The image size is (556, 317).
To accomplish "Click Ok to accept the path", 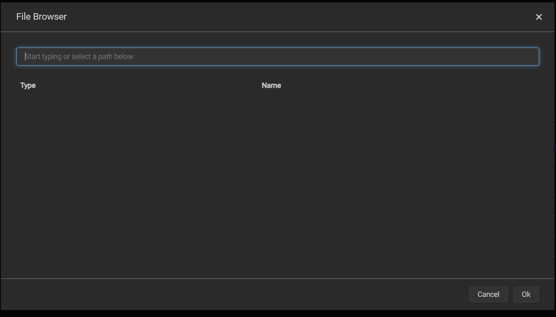I will coord(526,294).
